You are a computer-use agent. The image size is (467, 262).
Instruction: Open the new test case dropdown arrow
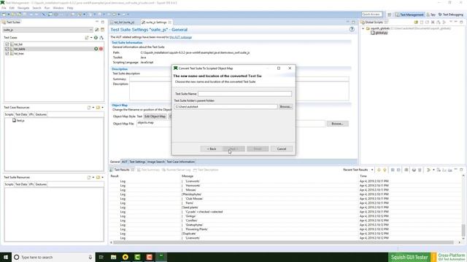point(91,38)
